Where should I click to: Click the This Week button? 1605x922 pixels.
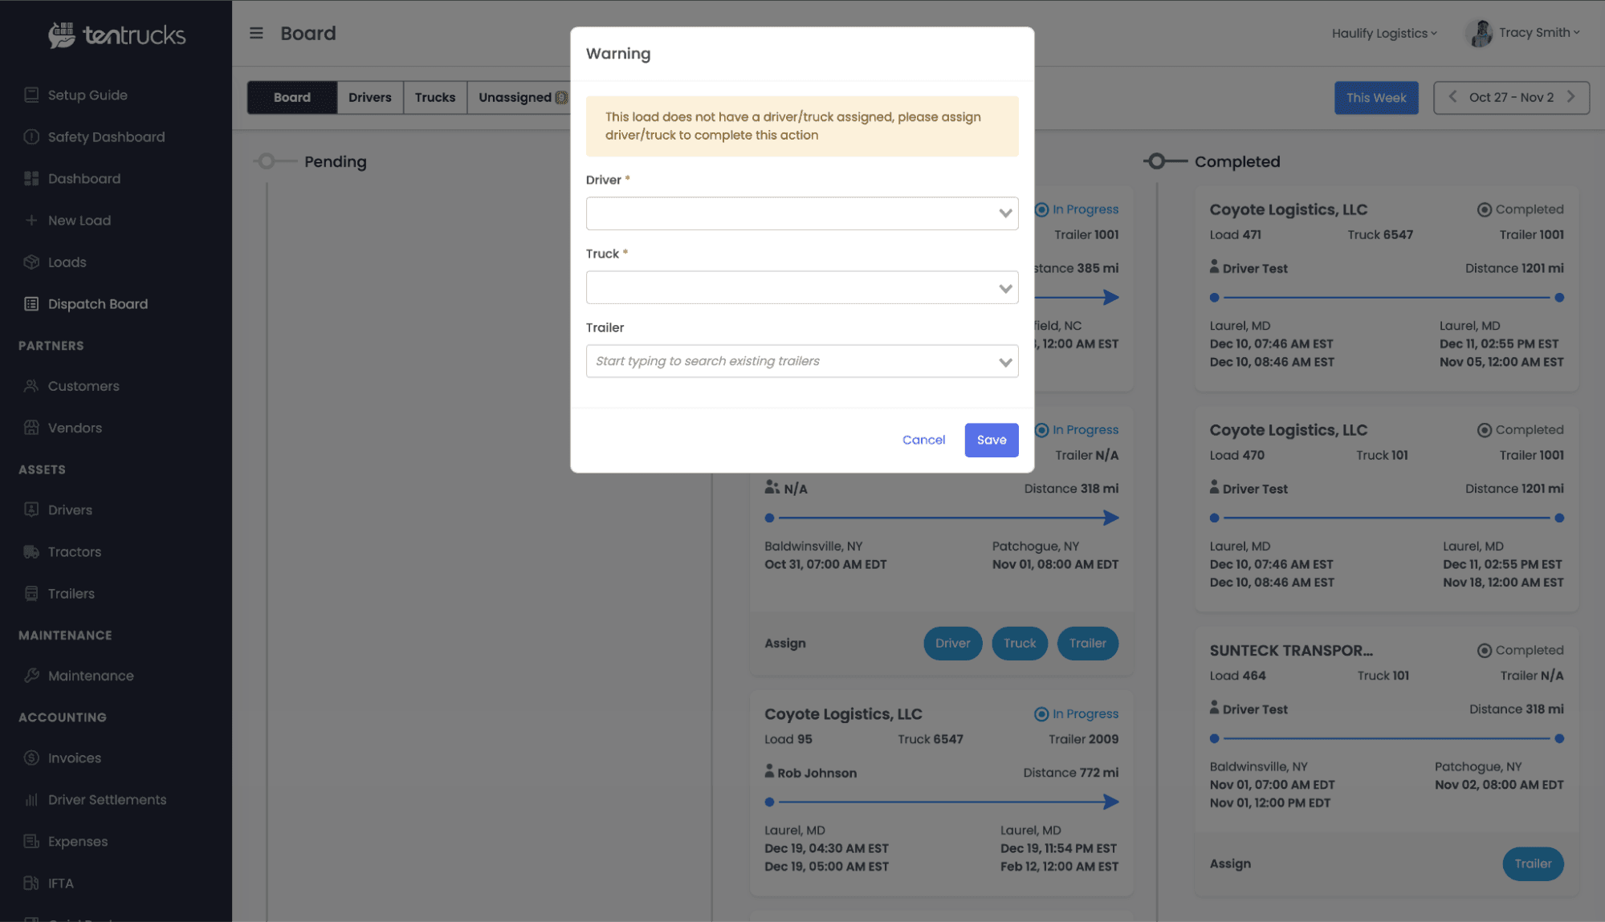tap(1375, 97)
